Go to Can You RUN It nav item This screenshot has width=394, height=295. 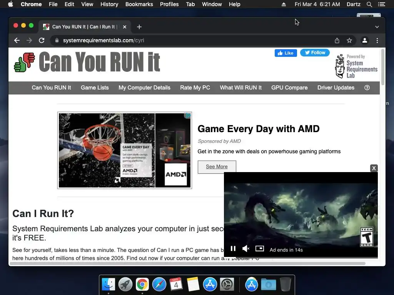pyautogui.click(x=51, y=88)
